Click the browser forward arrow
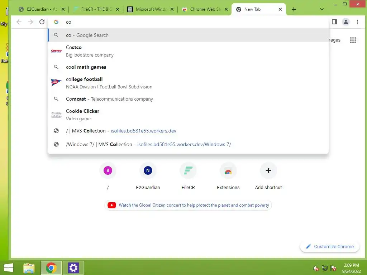 tap(30, 22)
